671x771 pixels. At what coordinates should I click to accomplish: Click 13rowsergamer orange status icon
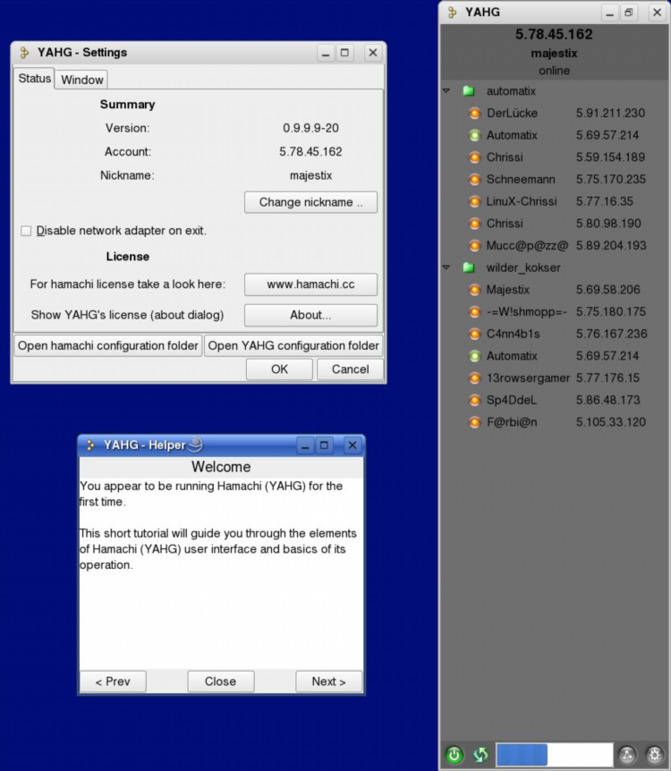474,378
